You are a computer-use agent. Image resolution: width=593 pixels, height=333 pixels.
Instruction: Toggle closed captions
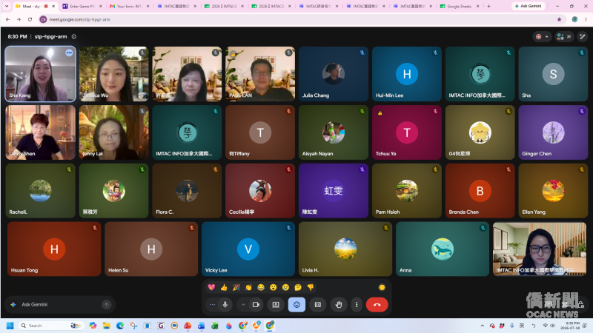click(318, 305)
